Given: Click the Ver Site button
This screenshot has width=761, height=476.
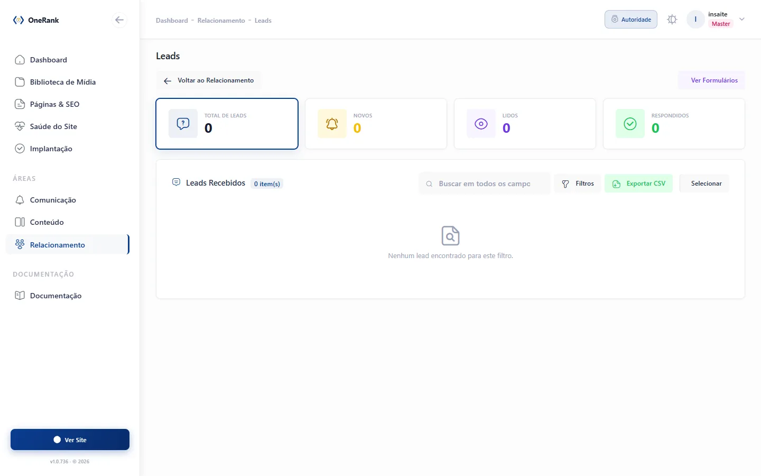Looking at the screenshot, I should 70,440.
